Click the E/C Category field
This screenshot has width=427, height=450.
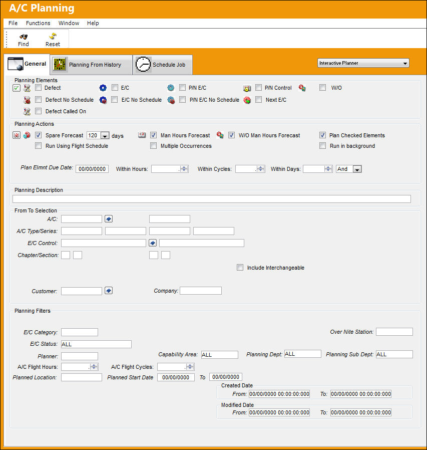[x=80, y=332]
